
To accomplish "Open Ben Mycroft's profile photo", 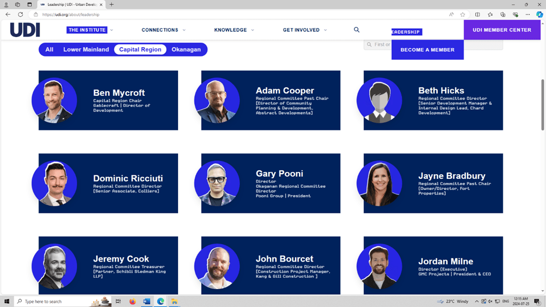I will coord(54,101).
